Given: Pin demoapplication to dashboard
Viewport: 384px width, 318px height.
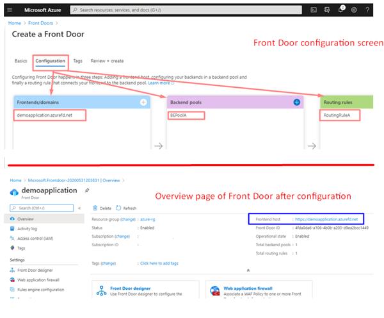Looking at the screenshot, I should coord(87,190).
